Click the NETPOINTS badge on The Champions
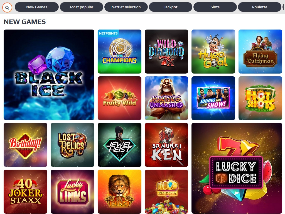The height and width of the screenshot is (214, 285). coord(108,33)
